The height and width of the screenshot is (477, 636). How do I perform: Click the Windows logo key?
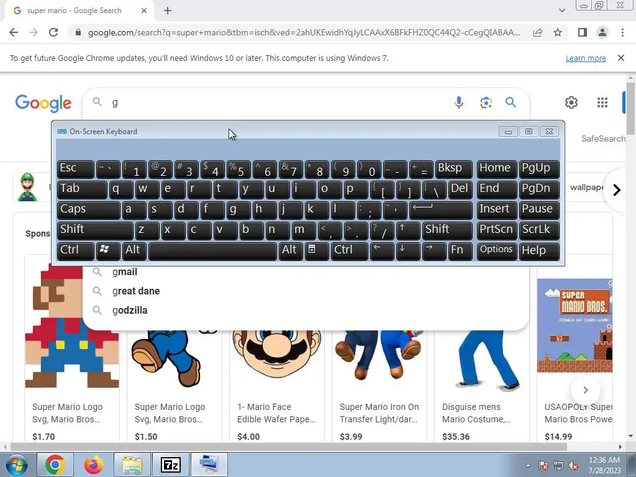coord(108,251)
